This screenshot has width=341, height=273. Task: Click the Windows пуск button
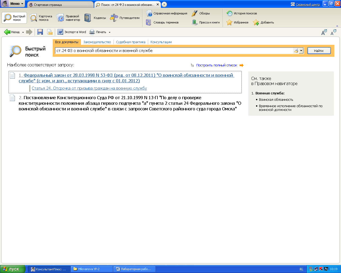13,269
